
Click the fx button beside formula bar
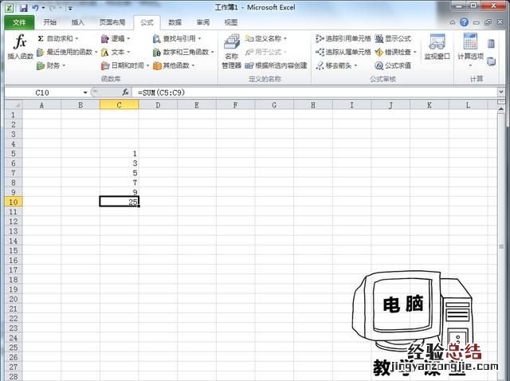[x=125, y=92]
